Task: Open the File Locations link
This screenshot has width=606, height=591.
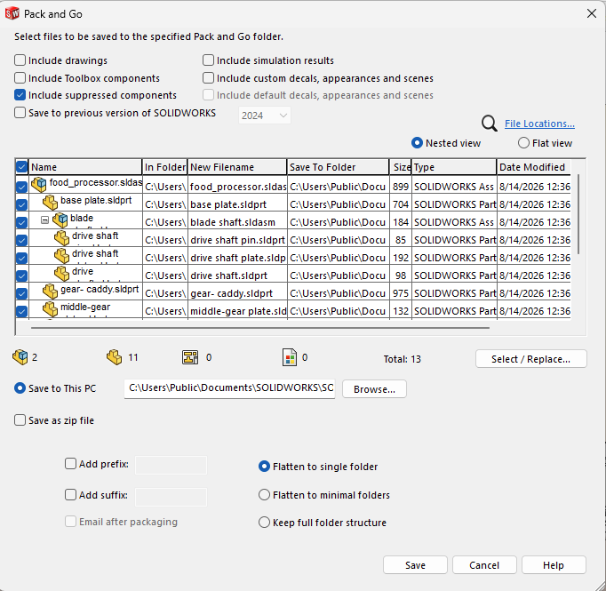Action: click(x=539, y=124)
